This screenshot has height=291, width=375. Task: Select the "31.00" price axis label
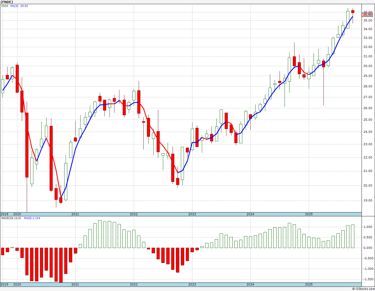tap(368, 56)
